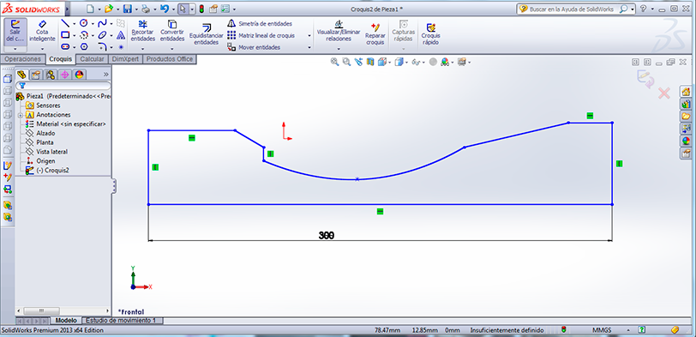Select the Polygon sketch tool
The height and width of the screenshot is (337, 696).
pos(84,46)
